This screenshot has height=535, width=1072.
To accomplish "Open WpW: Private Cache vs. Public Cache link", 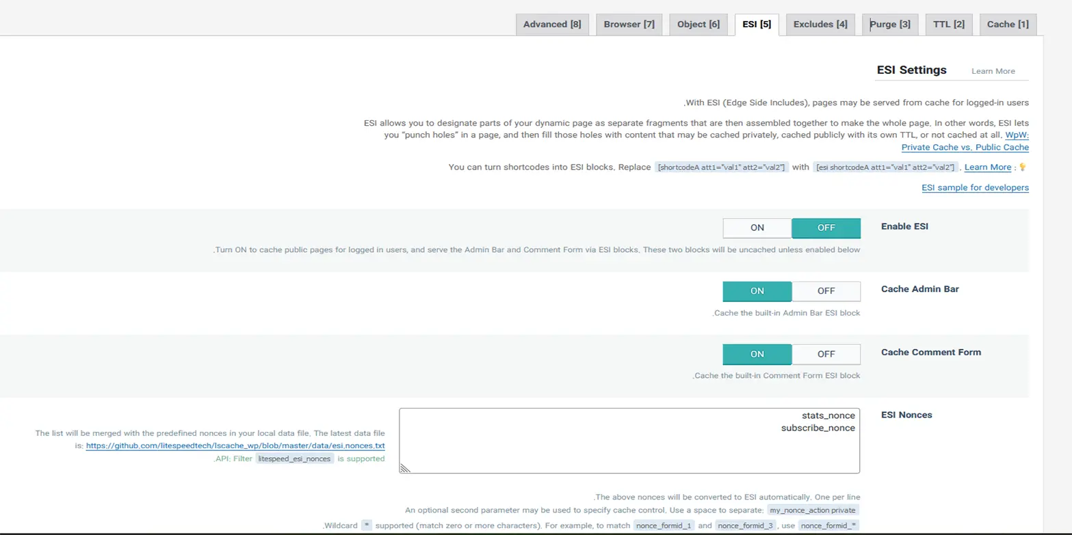I will tap(965, 147).
